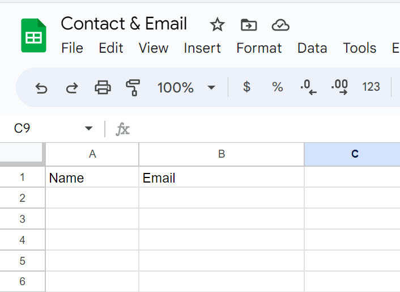Open the 123 number formats menu
The image size is (400, 292).
coord(371,87)
